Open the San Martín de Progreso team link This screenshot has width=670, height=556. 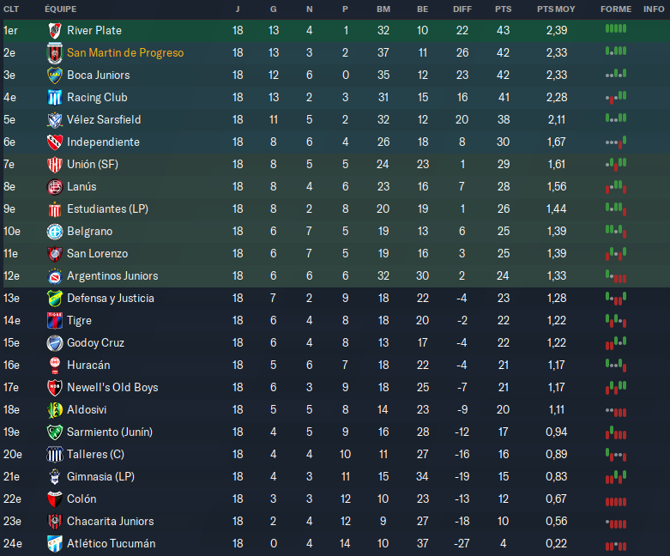[x=125, y=52]
